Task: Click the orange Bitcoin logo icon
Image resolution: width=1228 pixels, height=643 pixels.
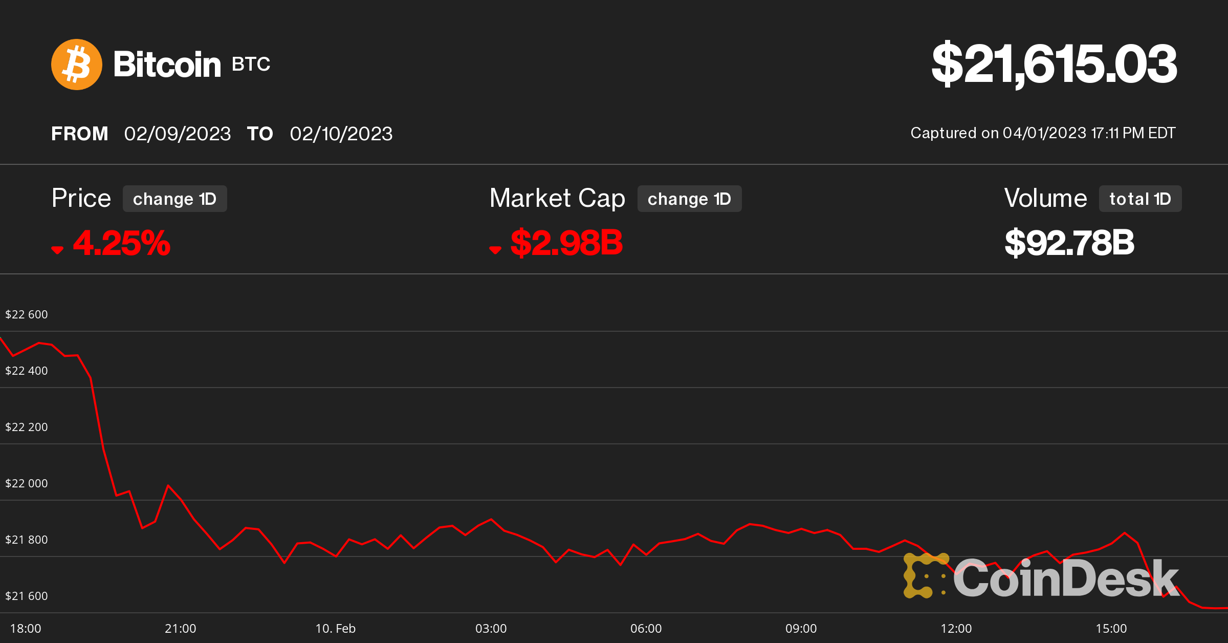Action: tap(77, 65)
